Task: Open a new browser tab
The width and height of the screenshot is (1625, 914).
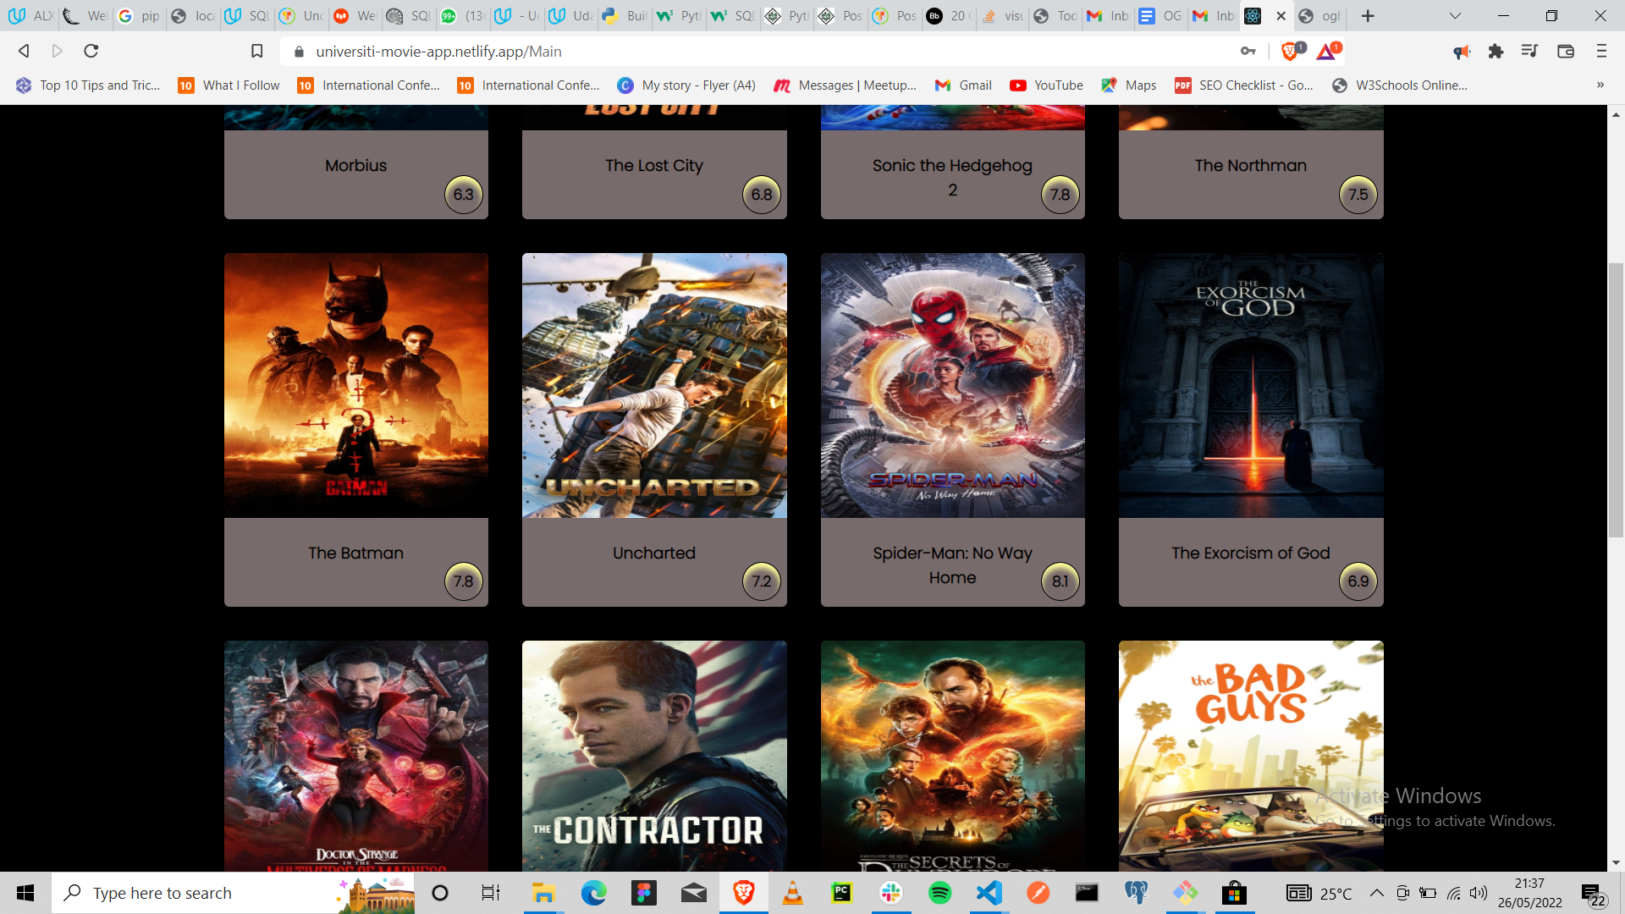Action: click(x=1368, y=15)
